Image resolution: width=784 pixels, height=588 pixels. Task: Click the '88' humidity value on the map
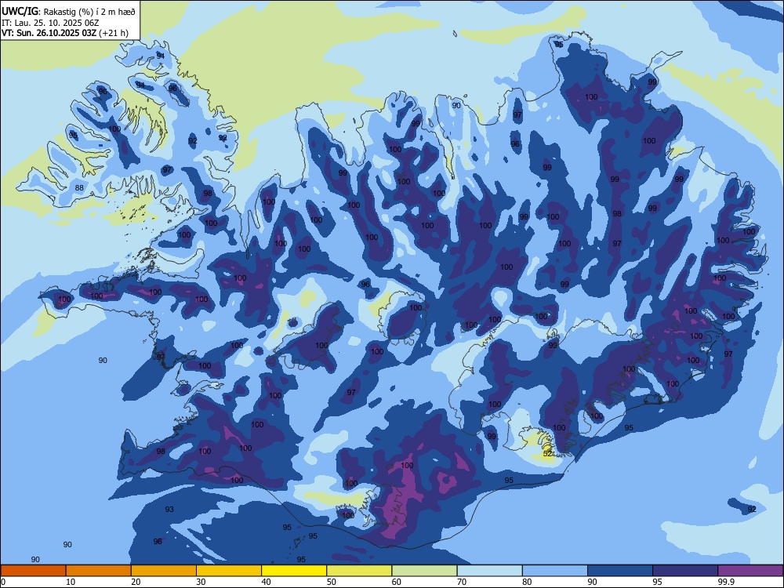pyautogui.click(x=79, y=188)
